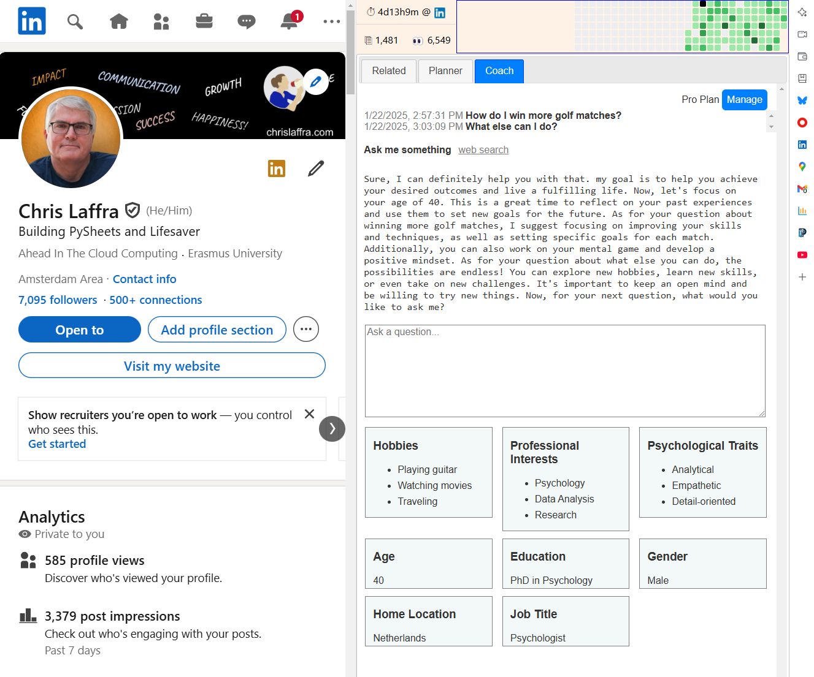The height and width of the screenshot is (677, 814).
Task: Click Psychological Traits card
Action: (x=703, y=472)
